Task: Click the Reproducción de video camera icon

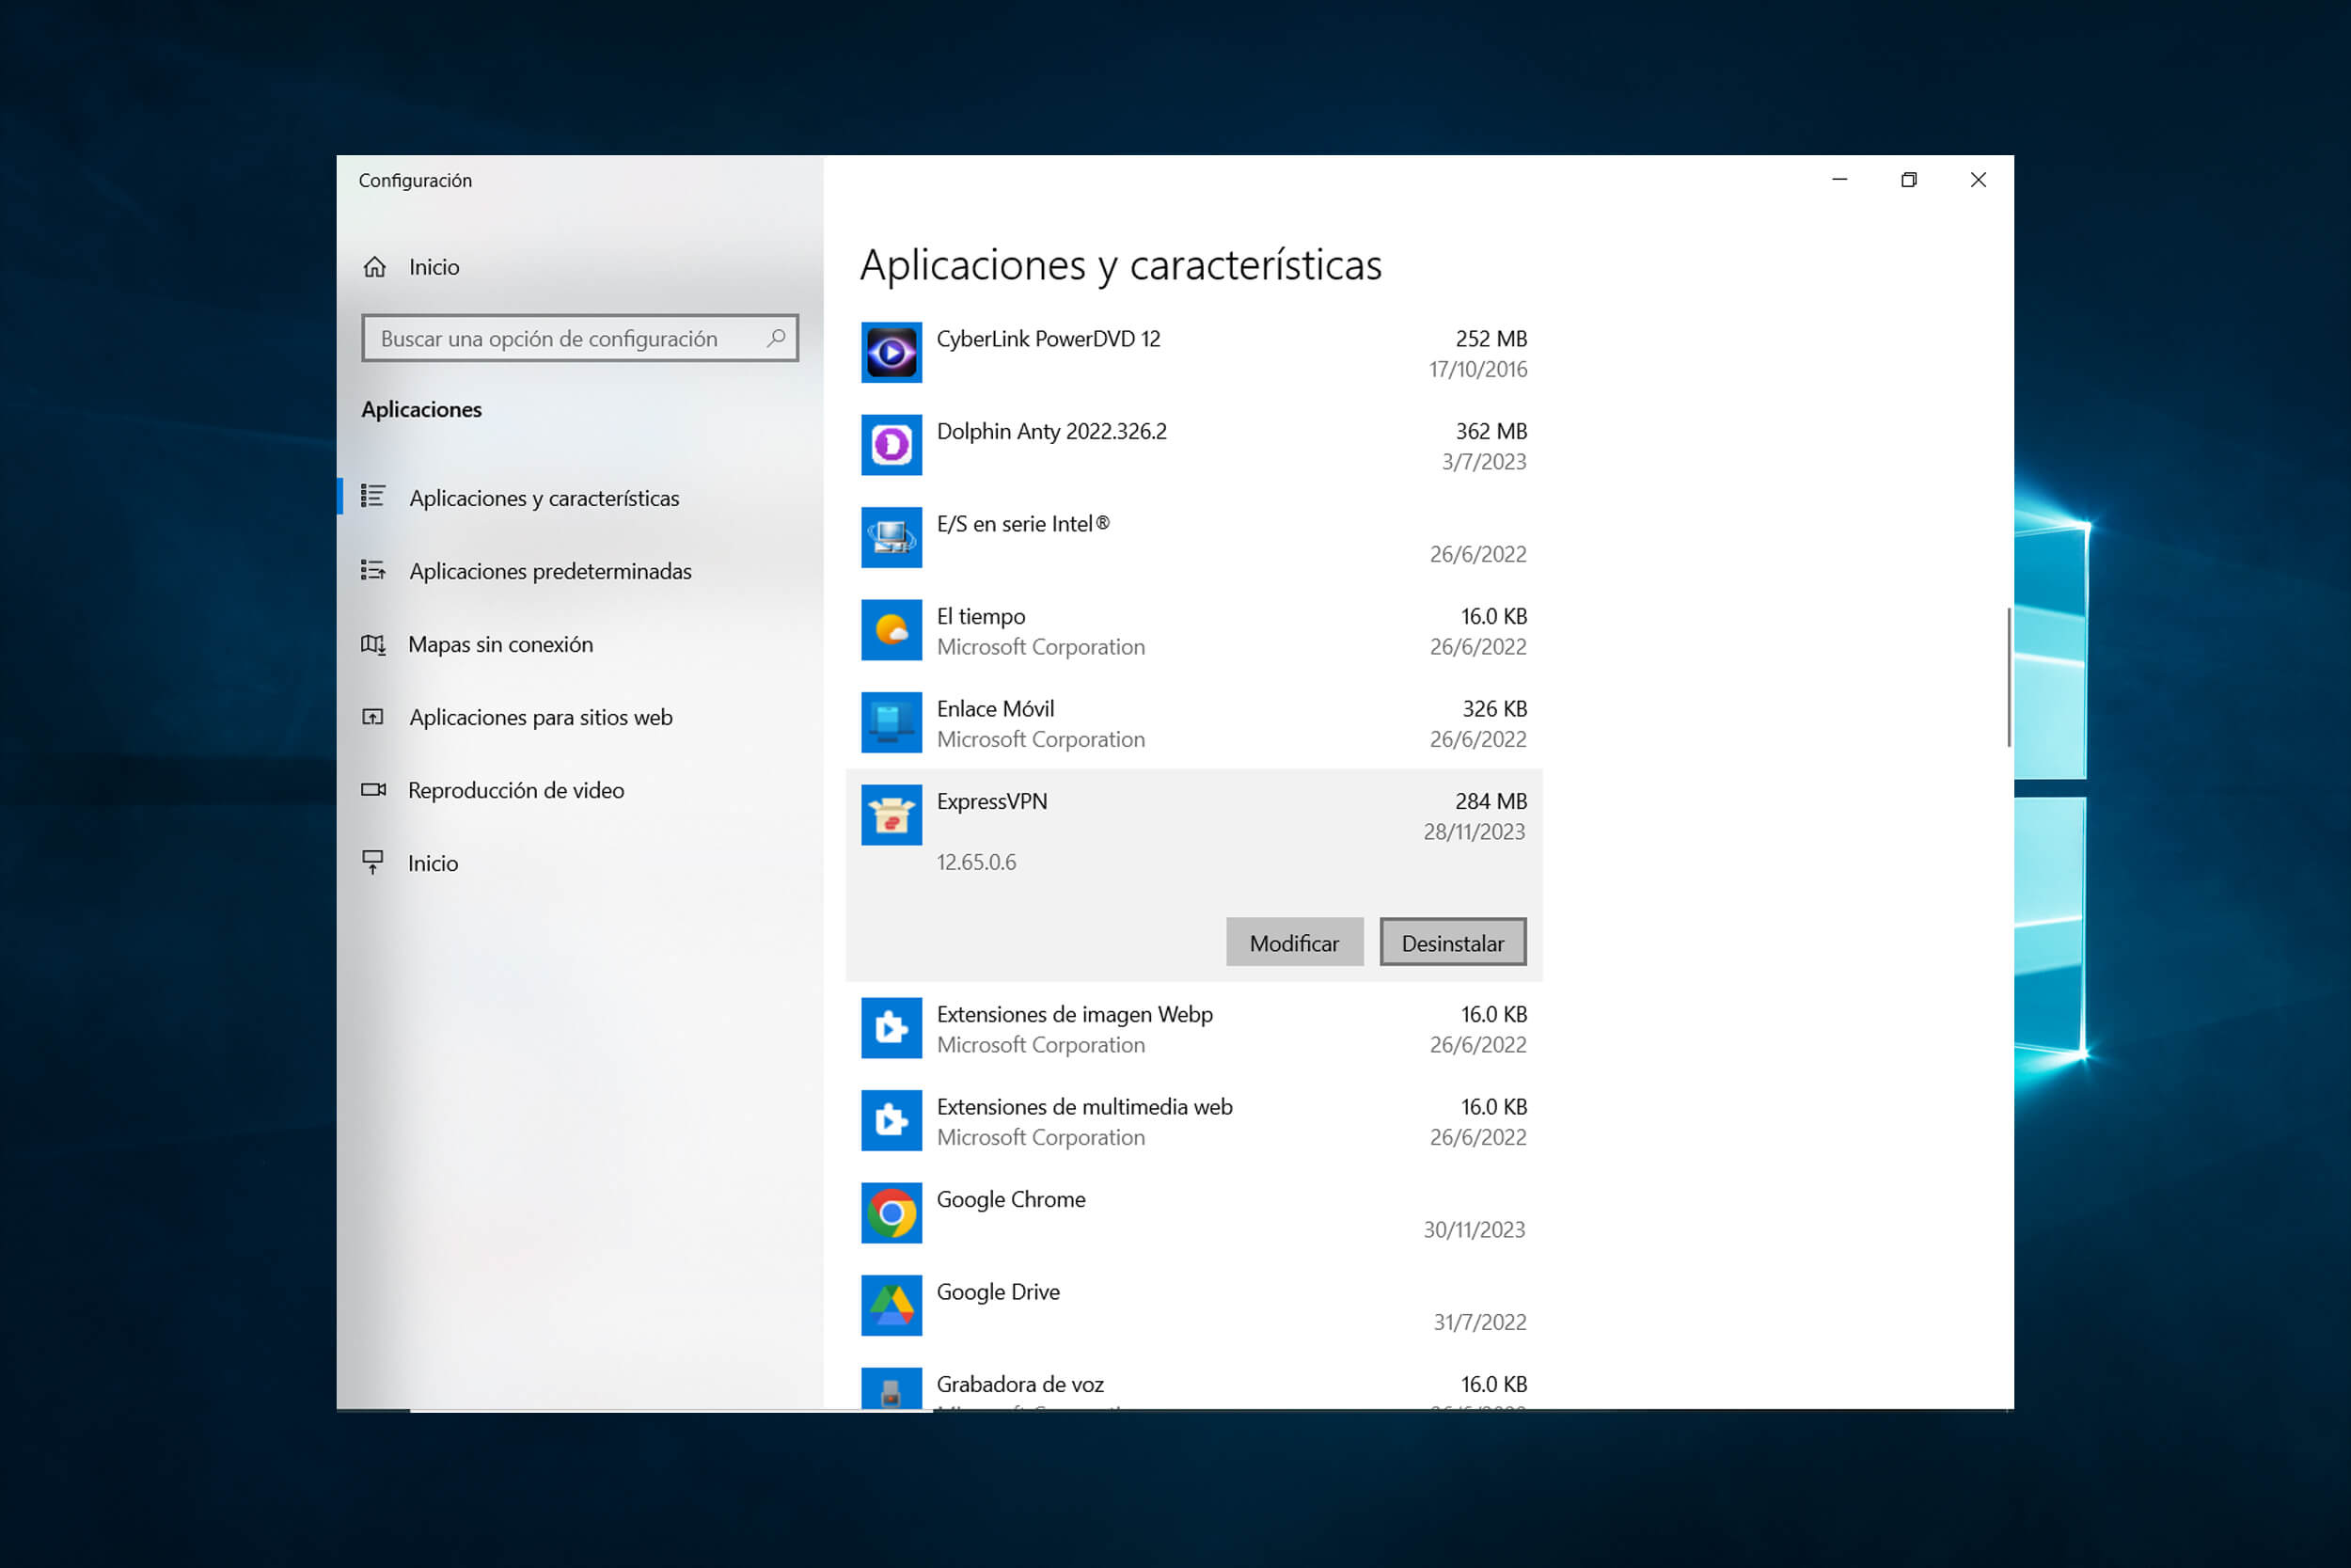Action: click(x=372, y=790)
